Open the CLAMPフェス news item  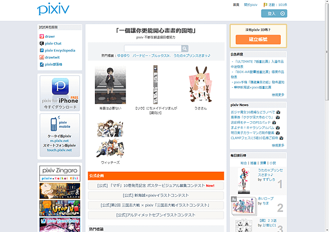[254, 138]
